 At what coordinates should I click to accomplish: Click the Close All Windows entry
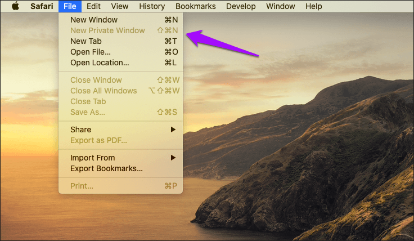(120, 91)
